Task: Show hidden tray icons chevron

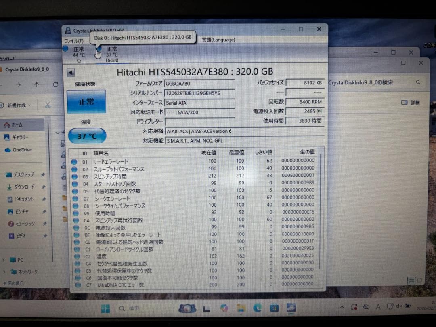Action: [342, 307]
